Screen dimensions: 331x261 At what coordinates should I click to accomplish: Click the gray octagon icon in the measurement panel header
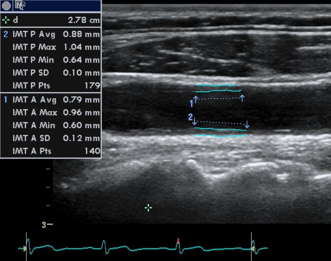coord(6,6)
